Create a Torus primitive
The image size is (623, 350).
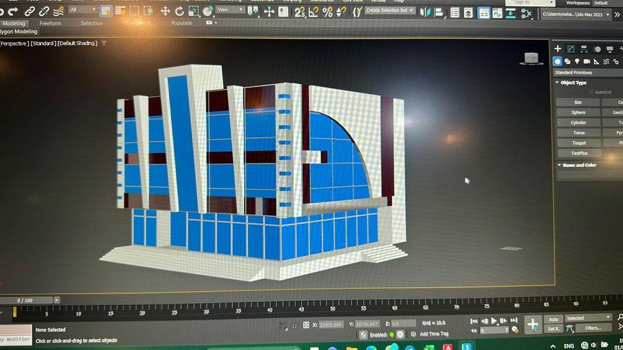click(579, 133)
